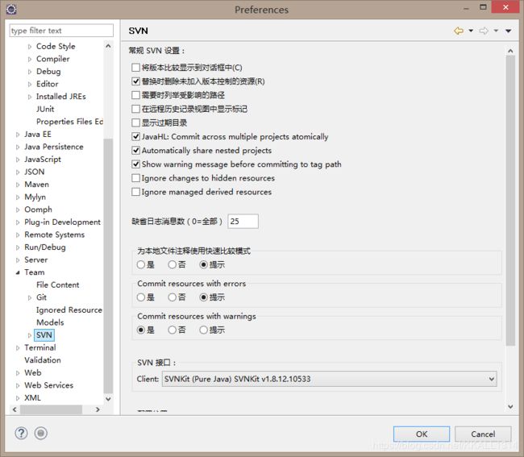Viewport: 524px width, 457px height.
Task: Toggle Show warning message before committing to tag path
Action: pos(135,164)
